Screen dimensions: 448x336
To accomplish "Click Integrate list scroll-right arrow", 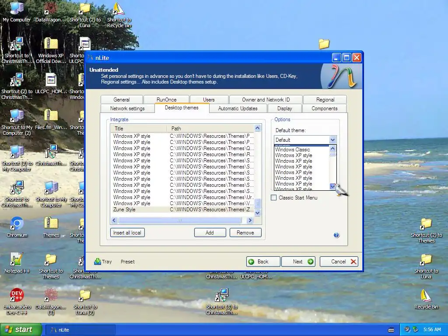I will [x=250, y=220].
